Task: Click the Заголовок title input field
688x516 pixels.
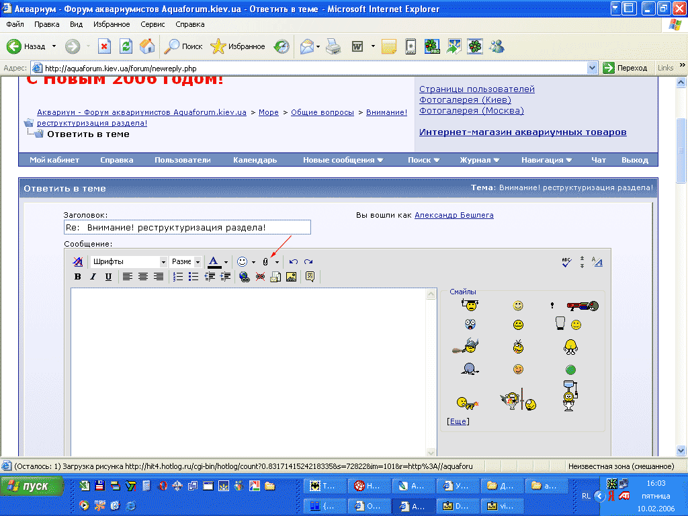Action: 187,227
